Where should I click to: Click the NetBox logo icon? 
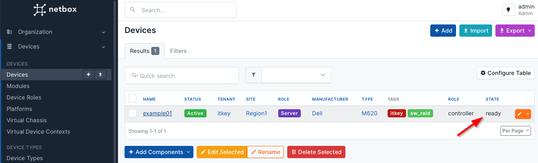click(x=39, y=10)
